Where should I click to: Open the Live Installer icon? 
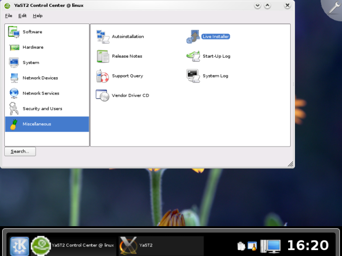193,37
